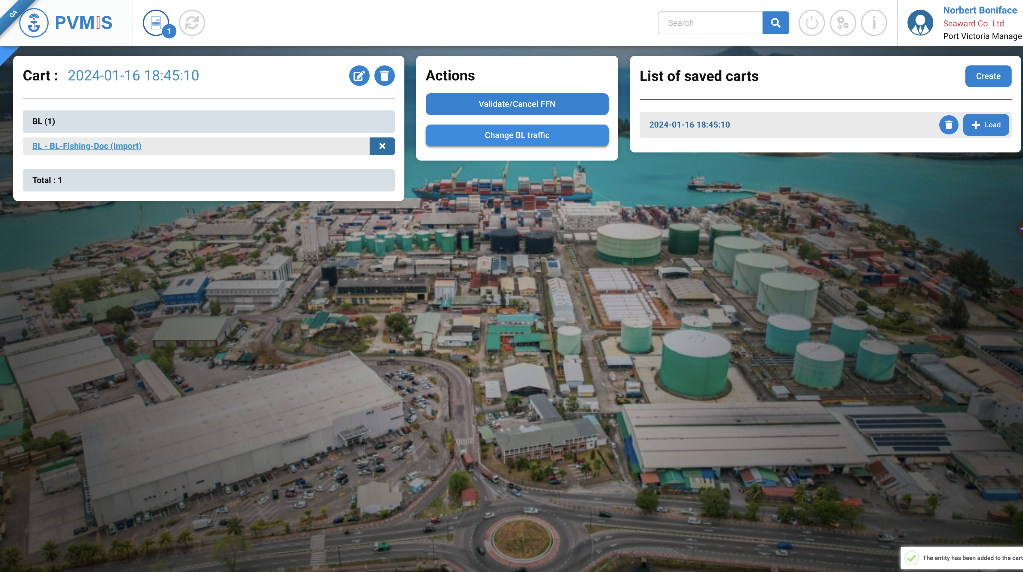Screen dimensions: 1023x572
Task: Click the information icon in header
Action: pos(874,23)
